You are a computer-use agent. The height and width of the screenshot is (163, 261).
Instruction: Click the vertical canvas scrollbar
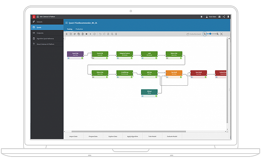pyautogui.click(x=227, y=81)
